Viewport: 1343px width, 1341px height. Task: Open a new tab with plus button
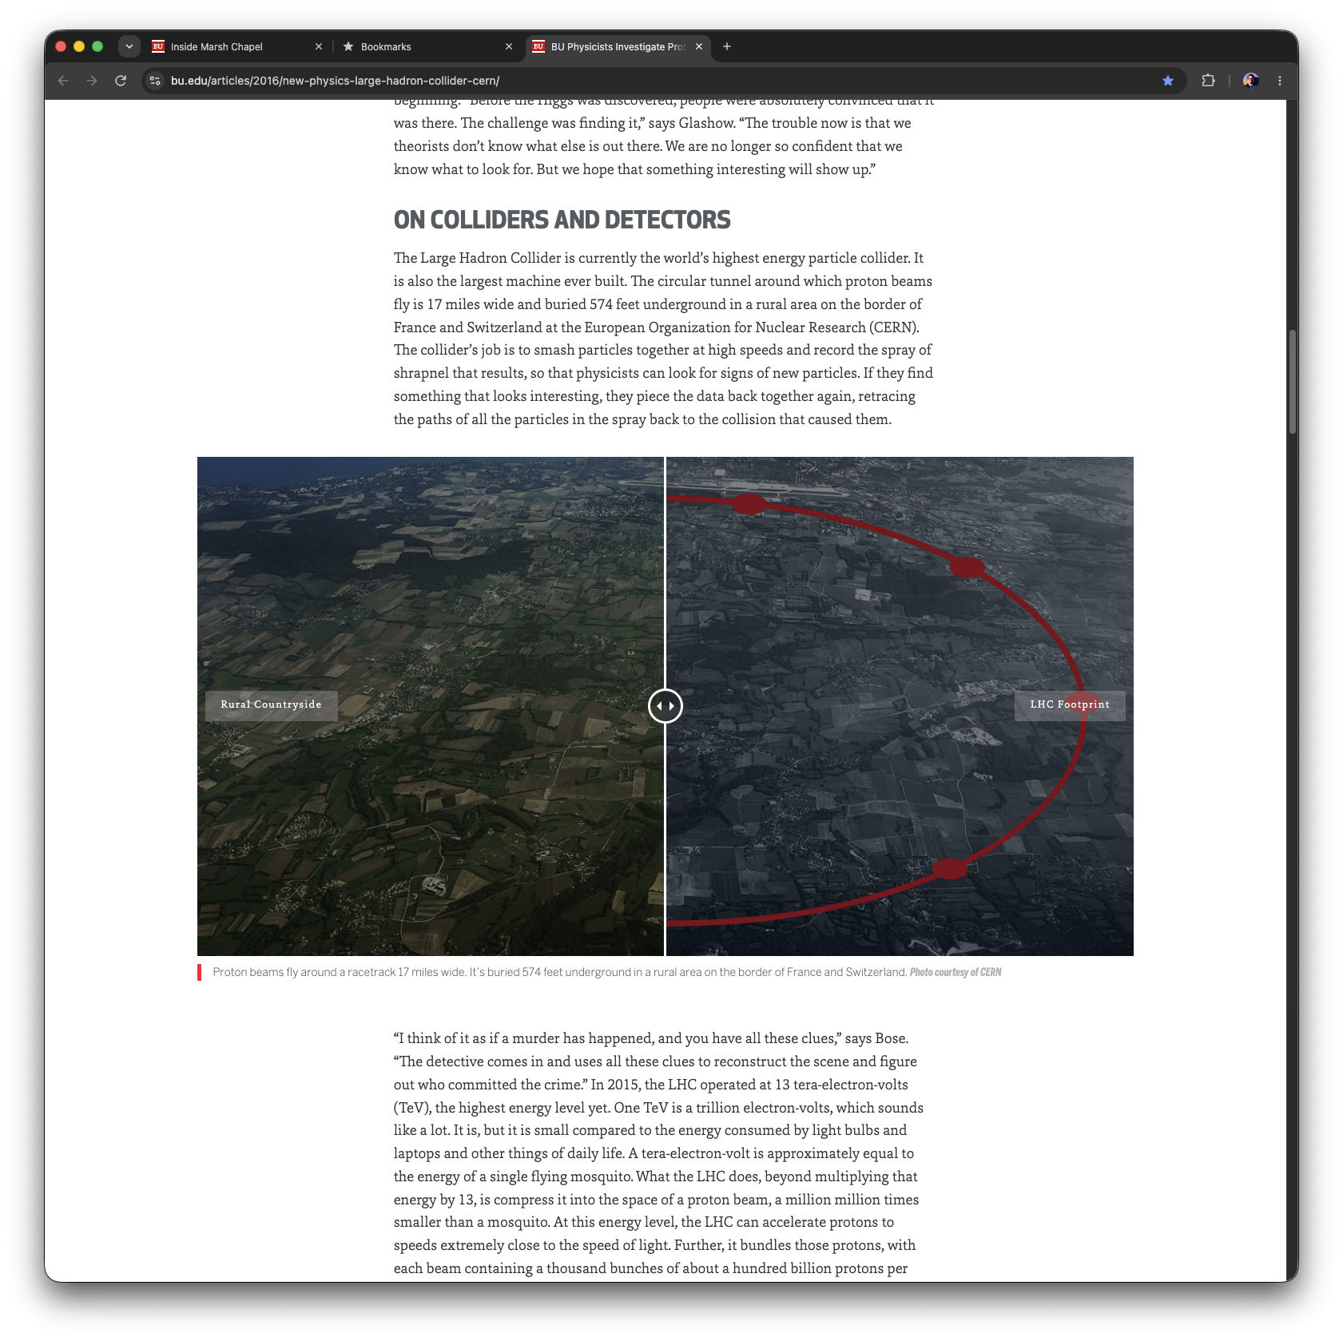coord(727,46)
